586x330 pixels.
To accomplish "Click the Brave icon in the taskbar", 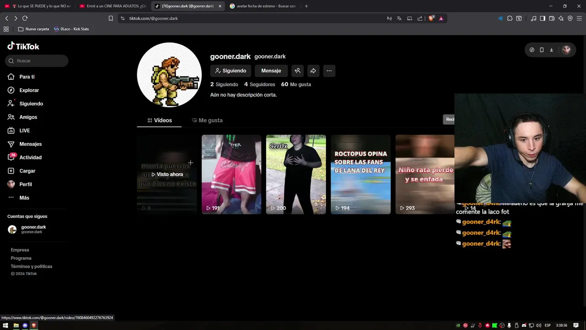I will click(x=34, y=325).
